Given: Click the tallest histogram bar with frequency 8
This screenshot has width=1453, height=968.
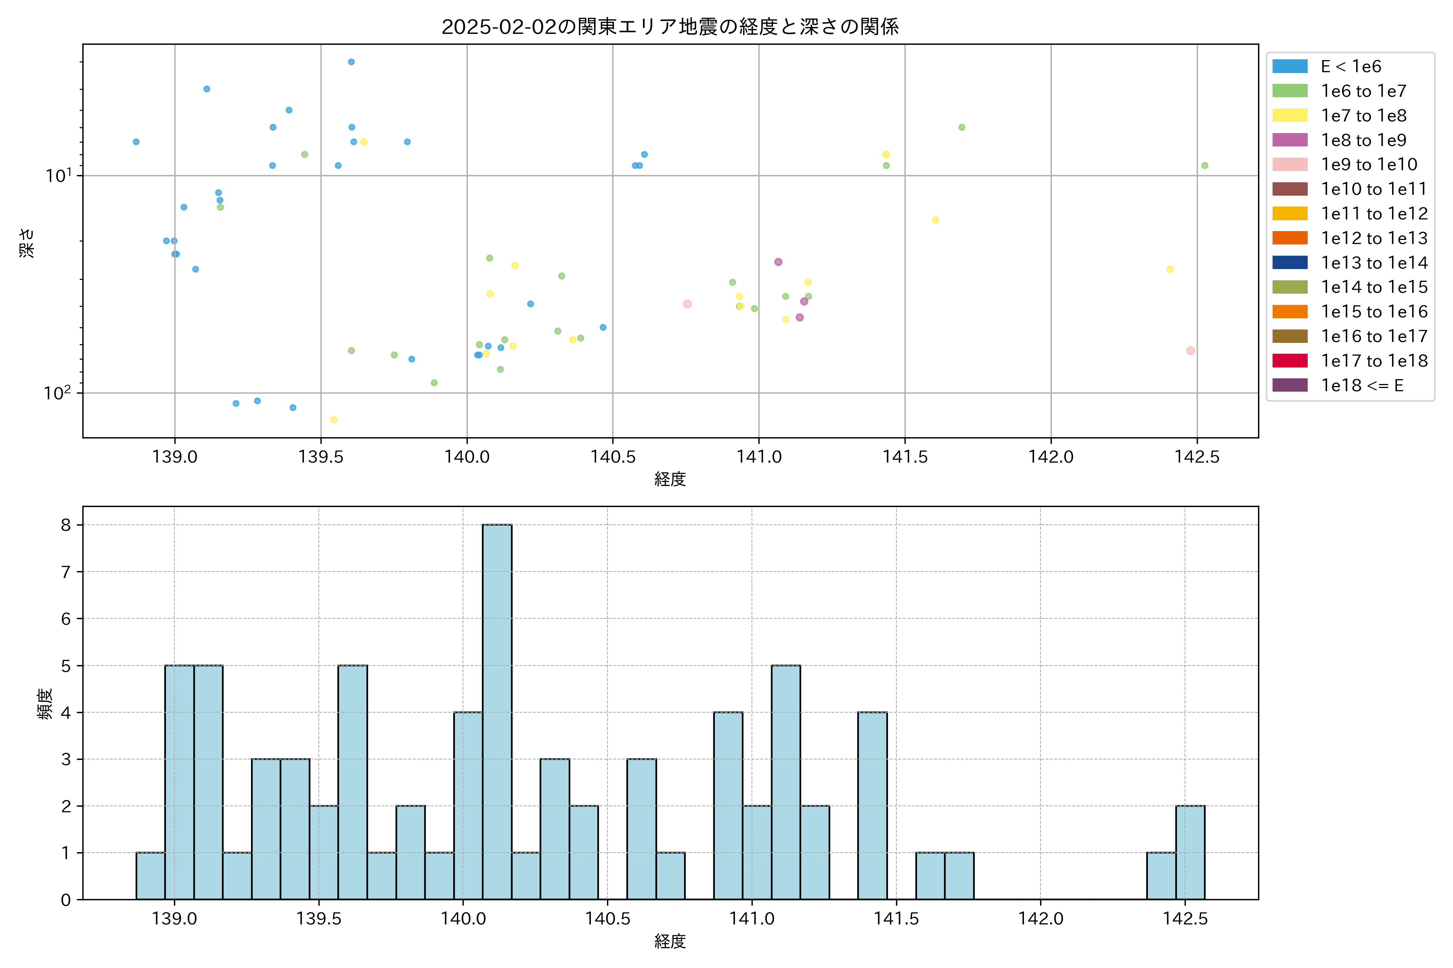Looking at the screenshot, I should (x=497, y=711).
